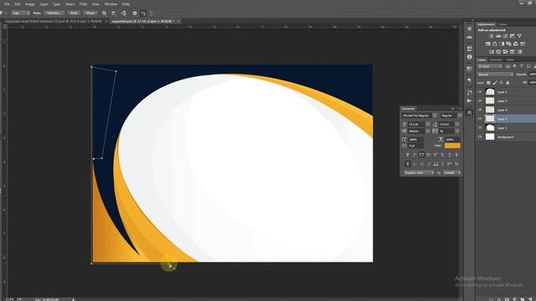Screen dimensions: 536x301
Task: Click the Selection... button in options bar
Action: pyautogui.click(x=54, y=13)
